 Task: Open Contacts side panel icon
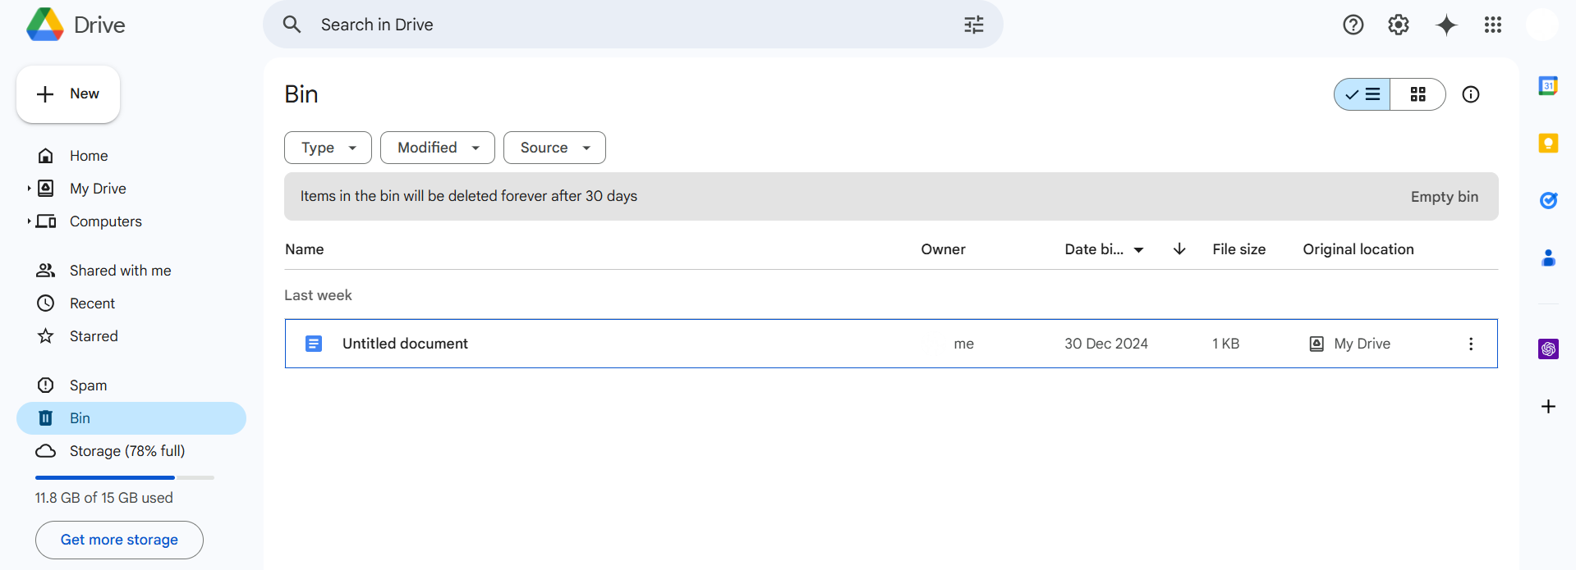(1548, 258)
